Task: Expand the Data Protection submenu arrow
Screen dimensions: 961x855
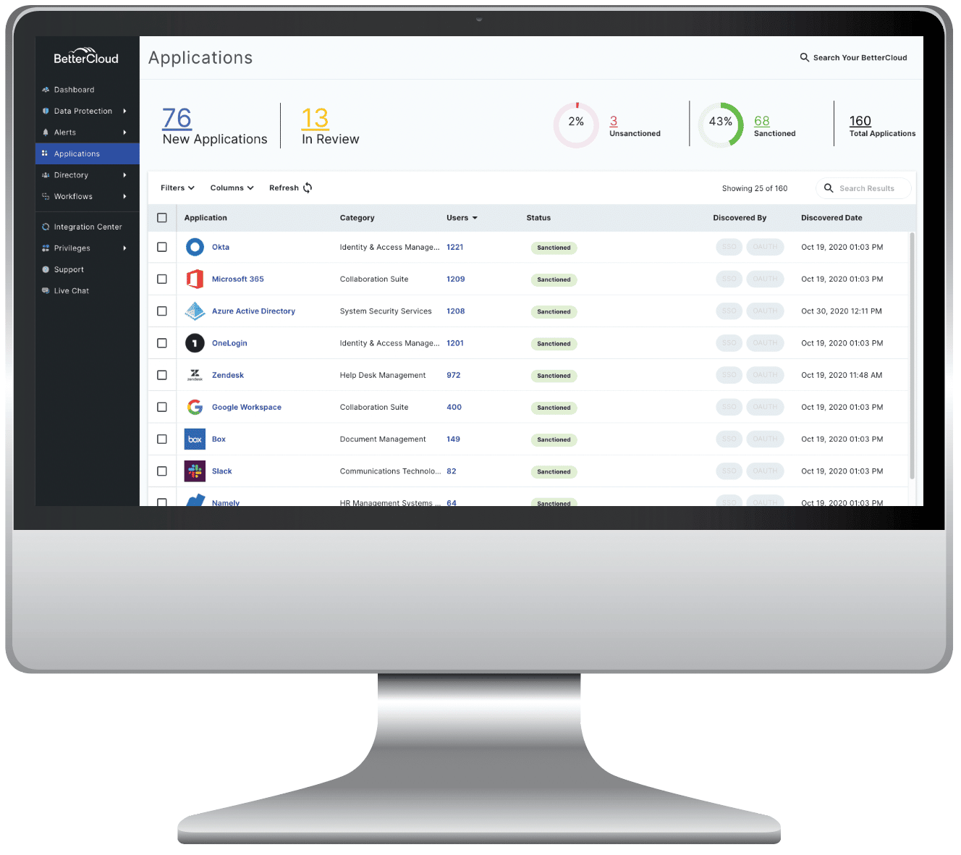Action: click(124, 111)
